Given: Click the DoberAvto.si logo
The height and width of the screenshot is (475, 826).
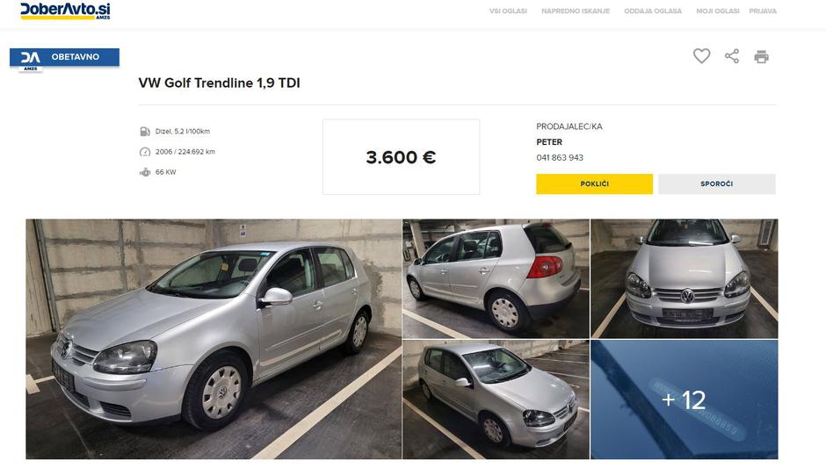Looking at the screenshot, I should [x=65, y=11].
